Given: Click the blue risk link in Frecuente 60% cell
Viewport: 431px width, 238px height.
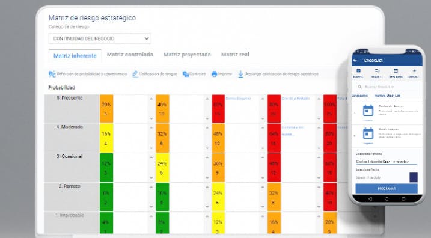Looking at the screenshot, I should [x=238, y=99].
